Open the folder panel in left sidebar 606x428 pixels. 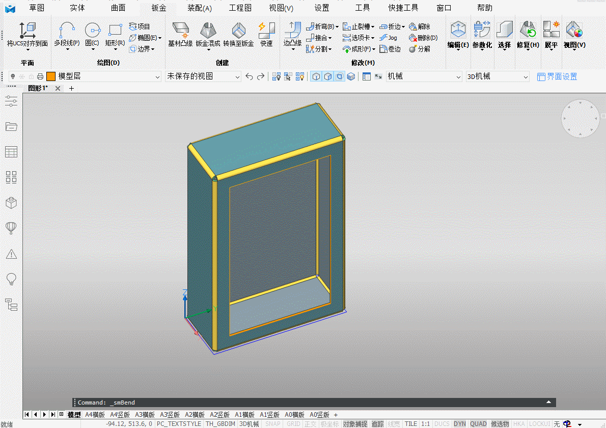pyautogui.click(x=11, y=126)
